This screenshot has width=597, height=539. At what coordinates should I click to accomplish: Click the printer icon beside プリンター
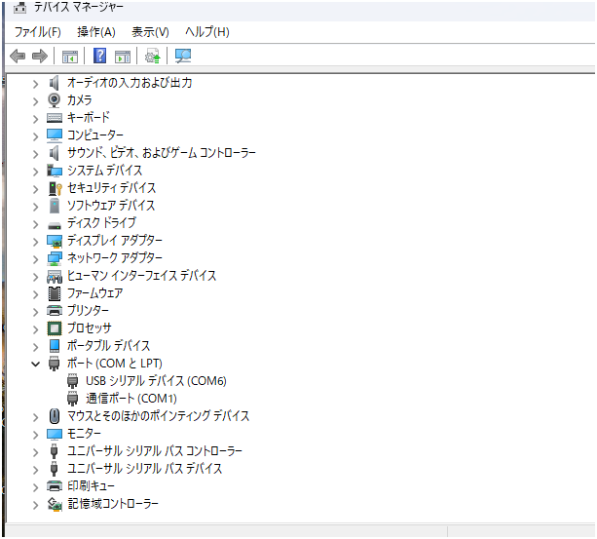tap(55, 311)
